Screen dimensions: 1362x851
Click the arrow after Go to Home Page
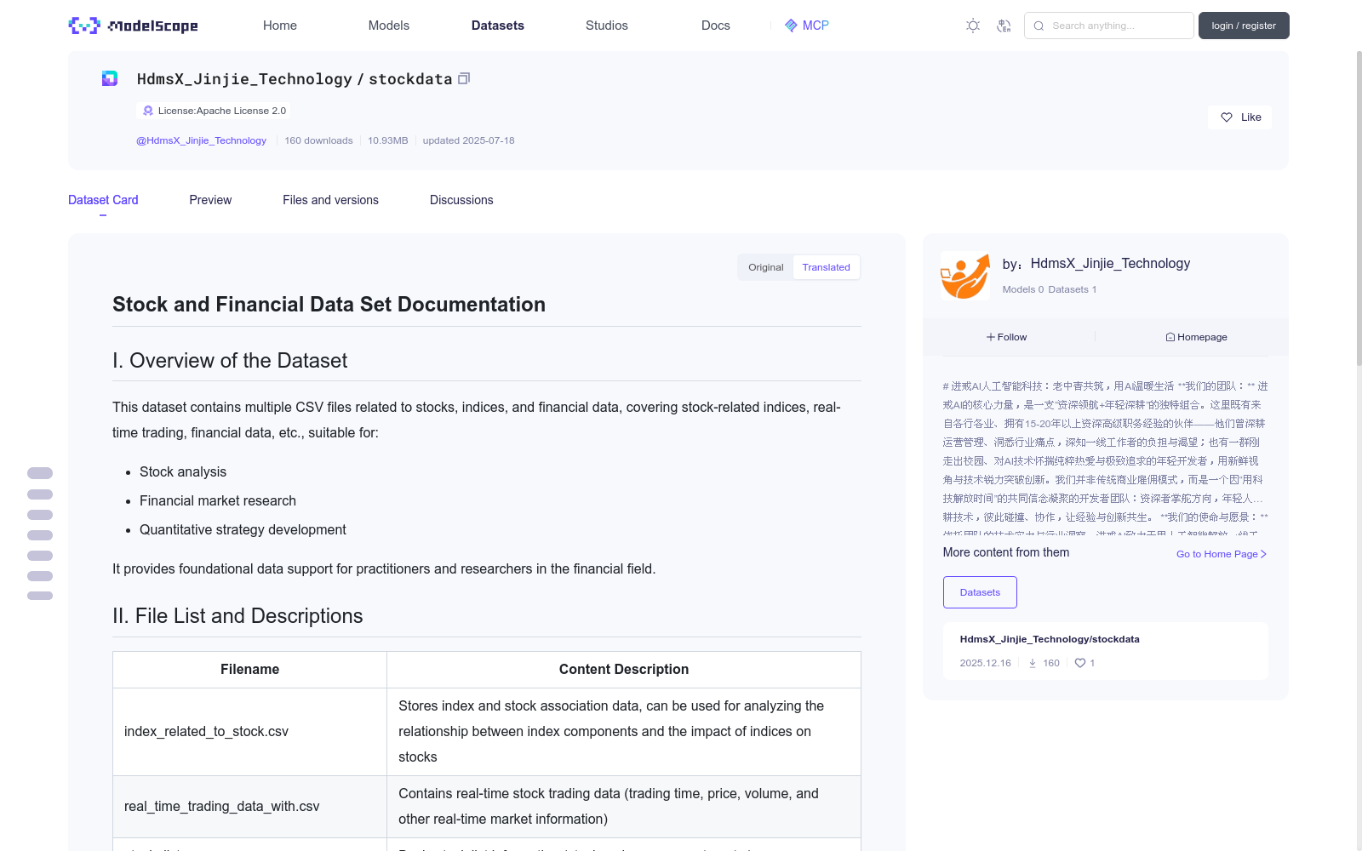(1263, 554)
